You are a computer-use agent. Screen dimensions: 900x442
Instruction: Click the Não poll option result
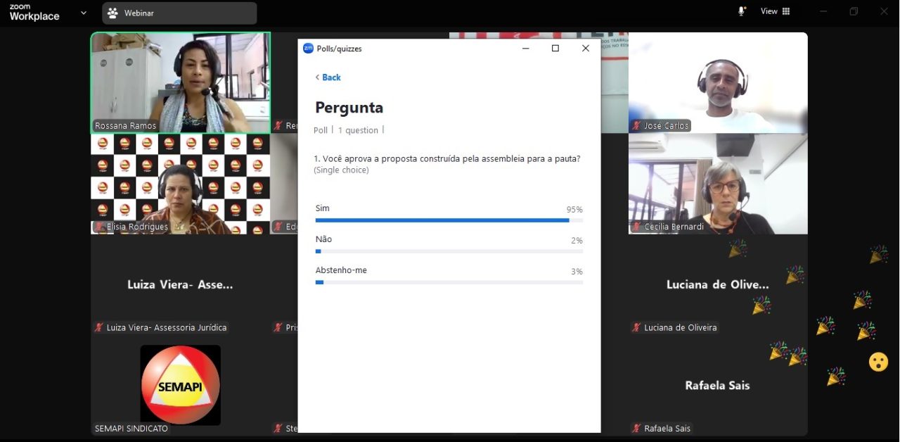[323, 239]
